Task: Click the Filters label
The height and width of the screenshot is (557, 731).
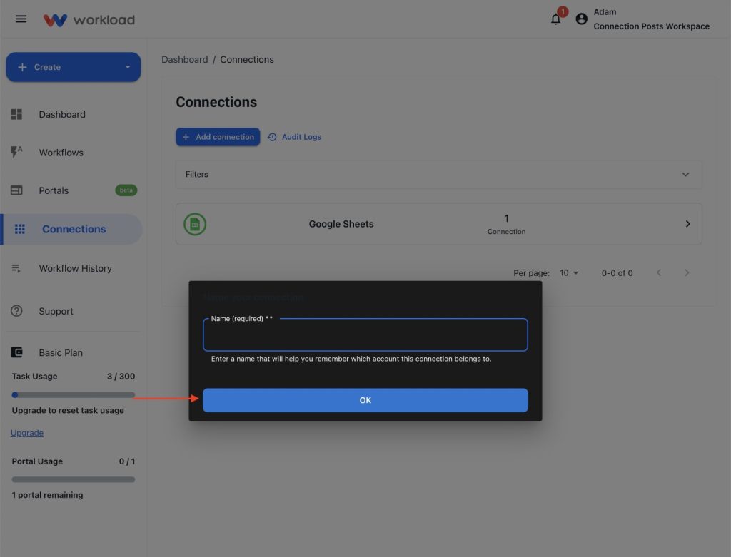Action: pyautogui.click(x=197, y=174)
